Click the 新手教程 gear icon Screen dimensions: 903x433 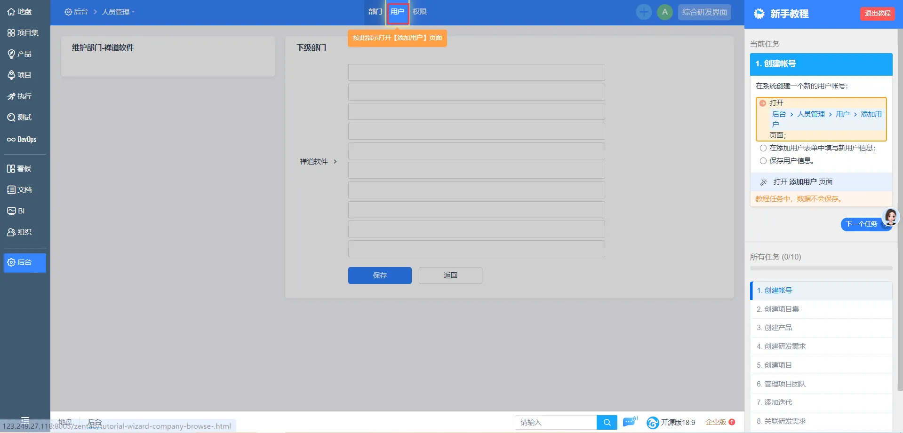pos(759,14)
